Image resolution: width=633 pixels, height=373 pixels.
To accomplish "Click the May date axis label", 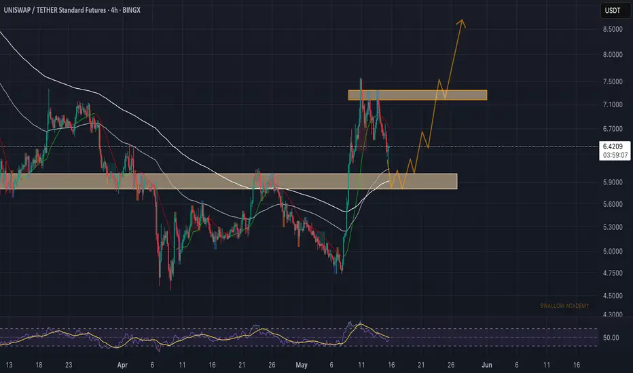I will (301, 365).
